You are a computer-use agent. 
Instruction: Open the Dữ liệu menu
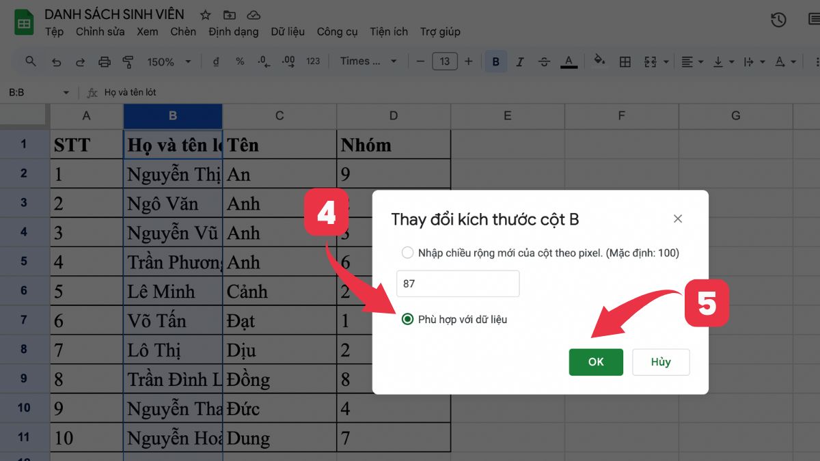(x=287, y=31)
